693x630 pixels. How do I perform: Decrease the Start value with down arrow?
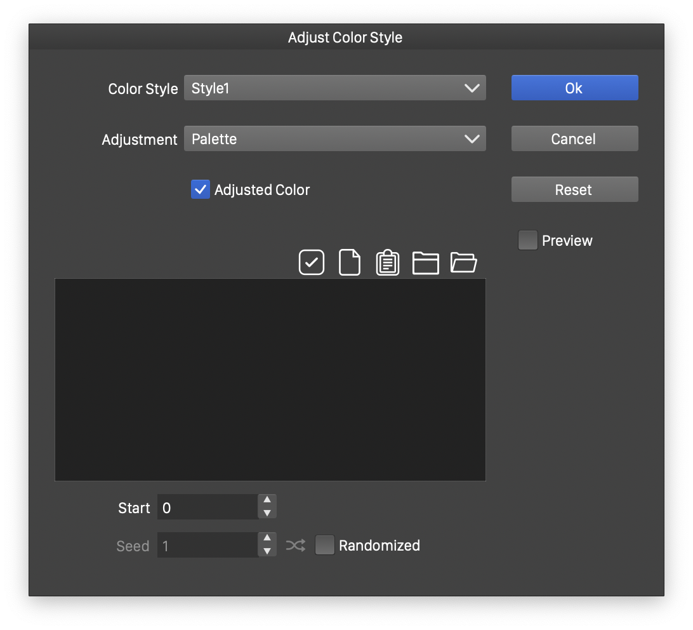click(x=267, y=513)
